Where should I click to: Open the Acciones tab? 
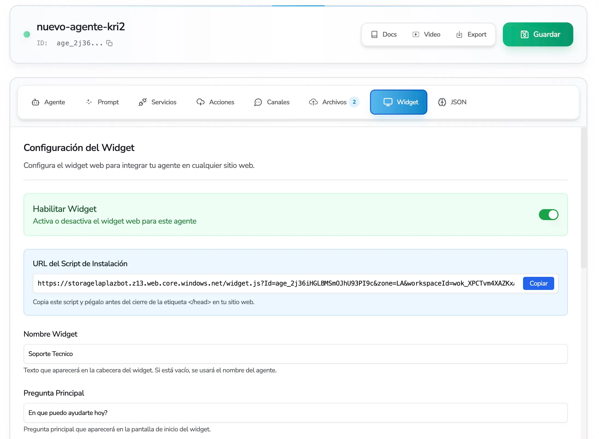pyautogui.click(x=215, y=102)
